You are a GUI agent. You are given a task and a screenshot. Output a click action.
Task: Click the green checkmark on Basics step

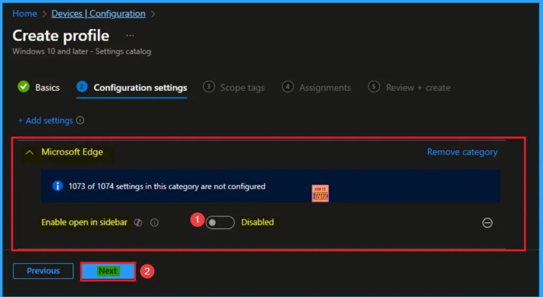[x=23, y=87]
